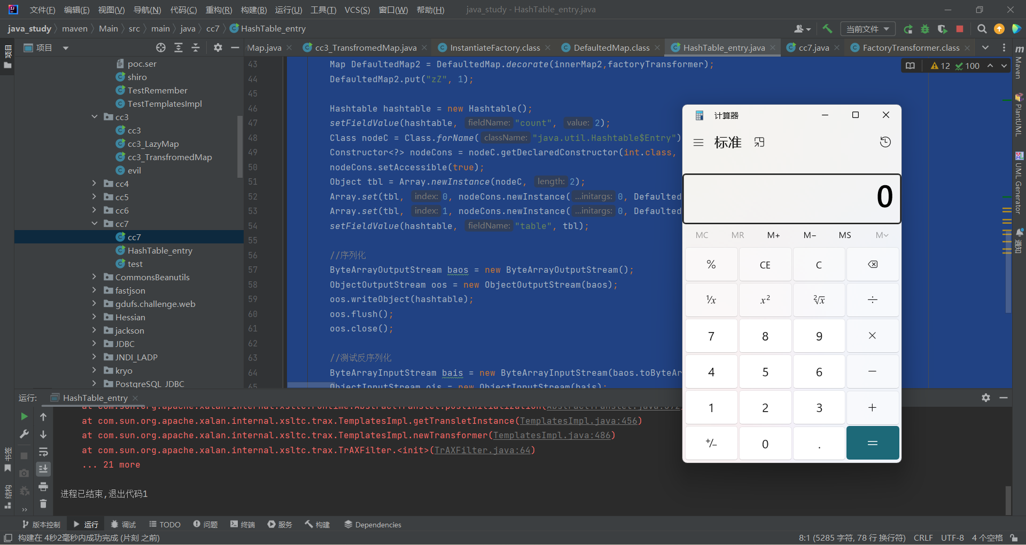Expand the CommonsBeanutils folder
Viewport: 1026px width, 545px height.
(95, 277)
